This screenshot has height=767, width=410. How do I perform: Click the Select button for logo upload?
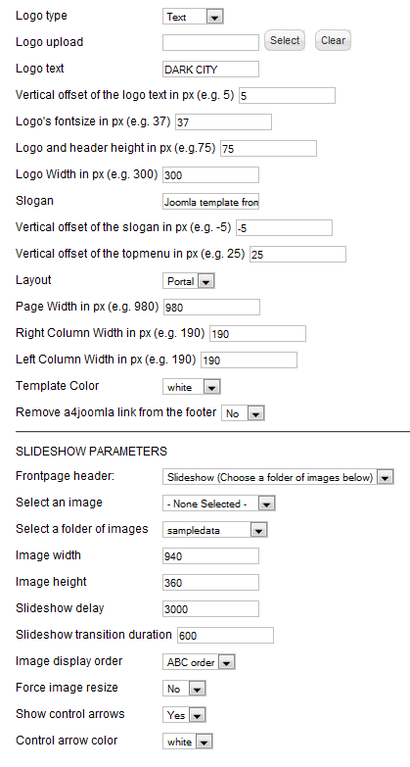(x=285, y=40)
